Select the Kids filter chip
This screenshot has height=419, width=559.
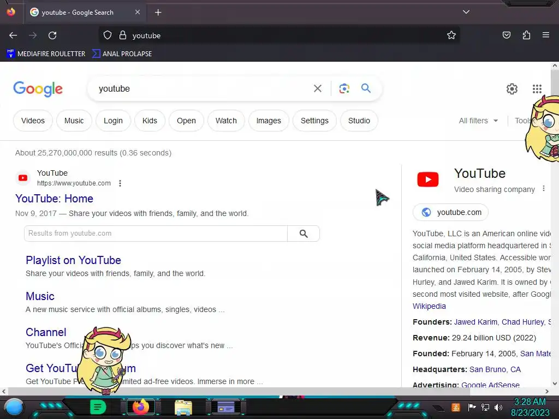coord(150,121)
